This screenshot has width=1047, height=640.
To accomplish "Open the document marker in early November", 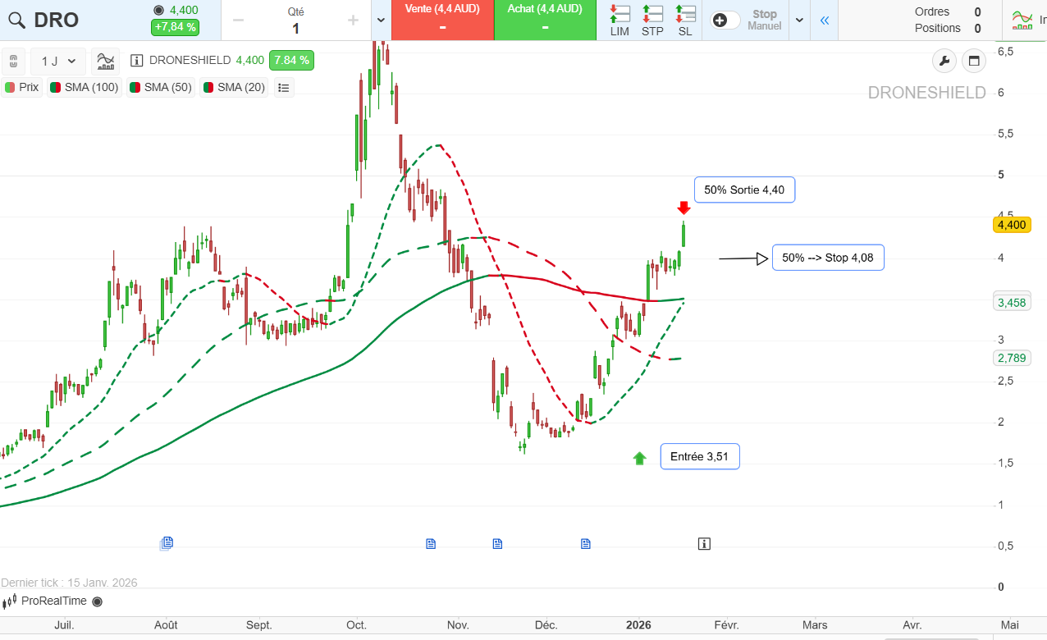I will click(x=497, y=543).
